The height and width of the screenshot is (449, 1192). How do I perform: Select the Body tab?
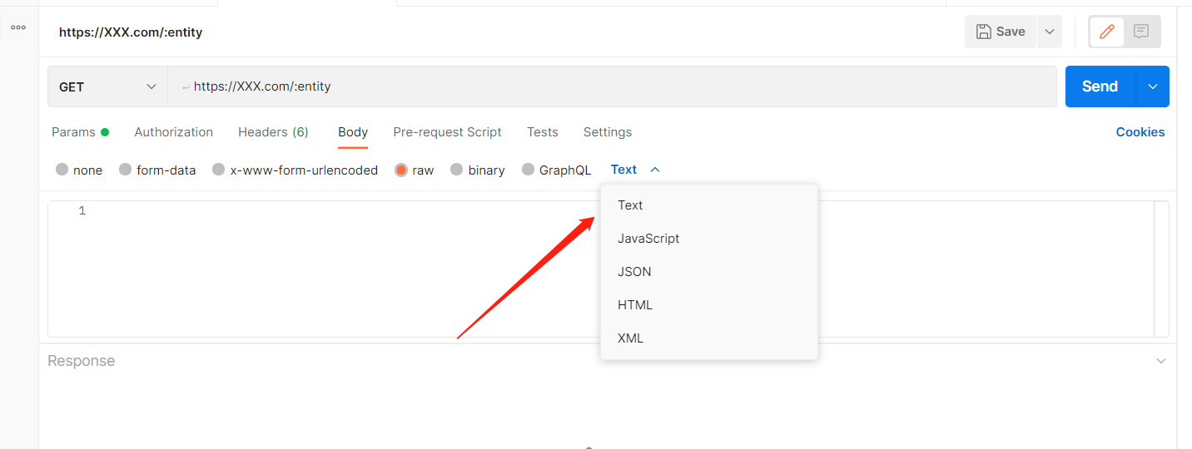point(353,132)
